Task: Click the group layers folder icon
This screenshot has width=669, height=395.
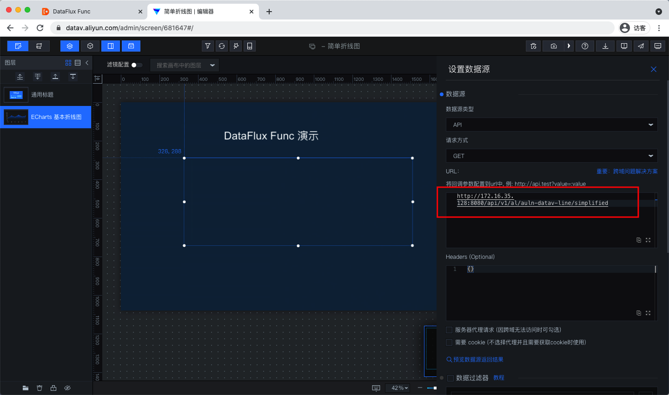Action: 26,388
